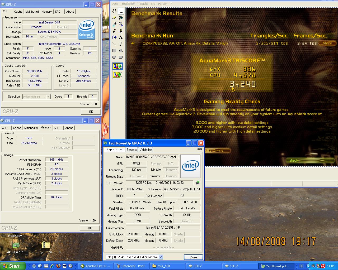Viewport: 338px width, 270px height.
Task: Click Device ID value 8086 - 2562
Action: (135, 189)
